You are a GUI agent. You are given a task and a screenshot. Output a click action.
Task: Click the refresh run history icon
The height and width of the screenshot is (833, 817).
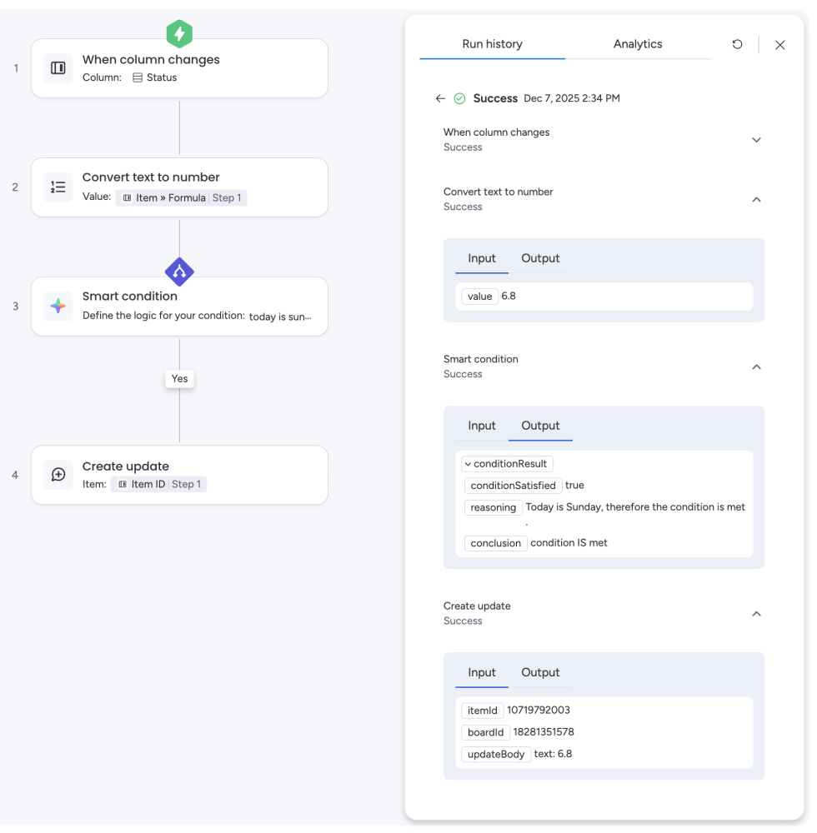(x=737, y=45)
